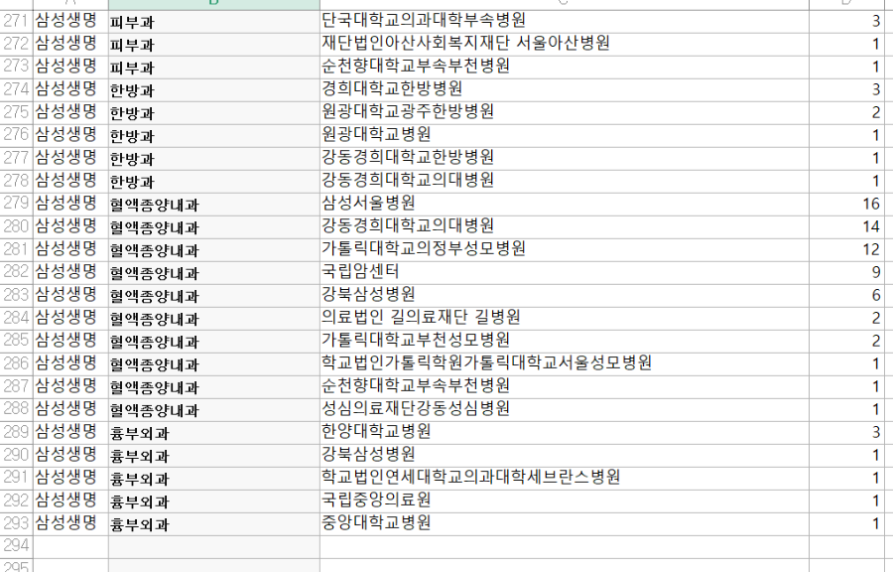
Task: Select 강동경희대학교의대병원 in row 278
Action: click(x=564, y=181)
